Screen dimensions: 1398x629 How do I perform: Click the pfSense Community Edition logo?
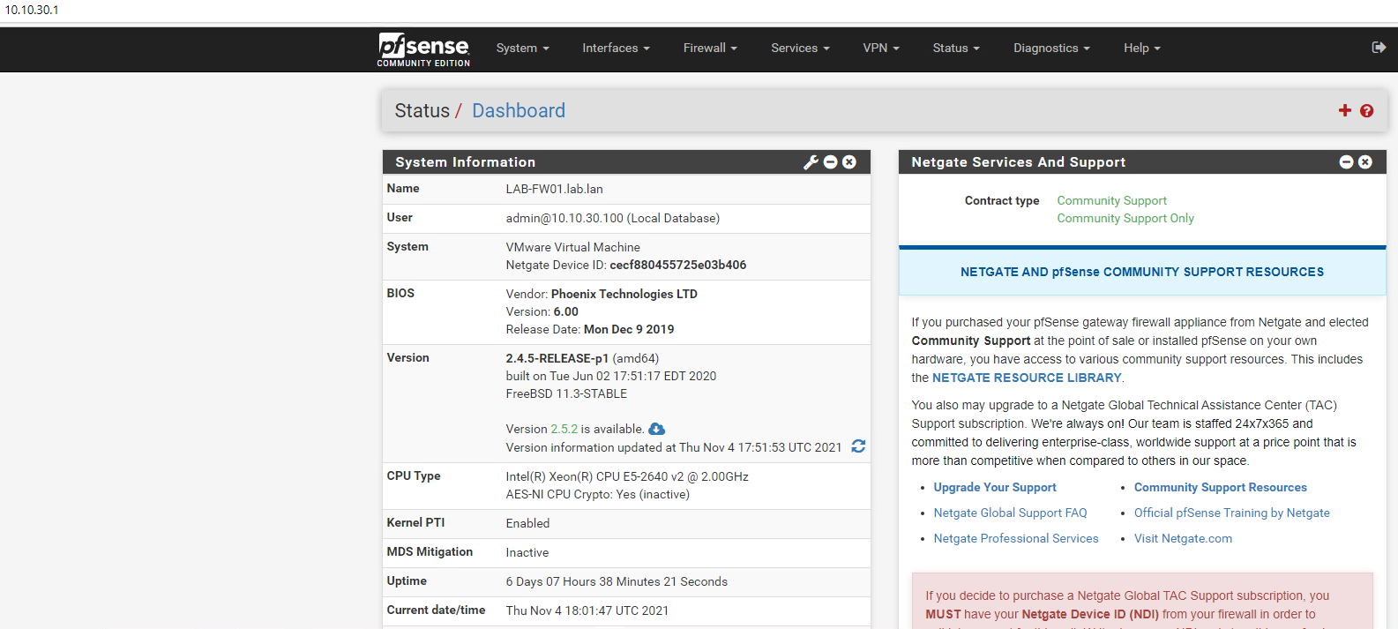click(x=423, y=49)
